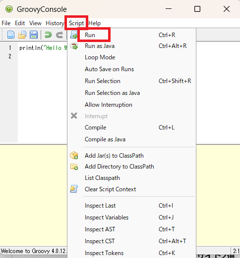Click the Add Directory folder icon
The height and width of the screenshot is (258, 240).
click(x=74, y=167)
